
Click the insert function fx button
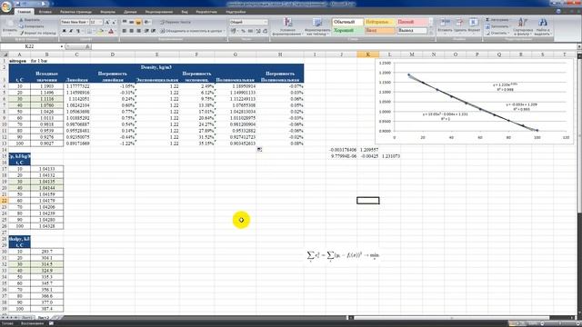click(x=87, y=46)
